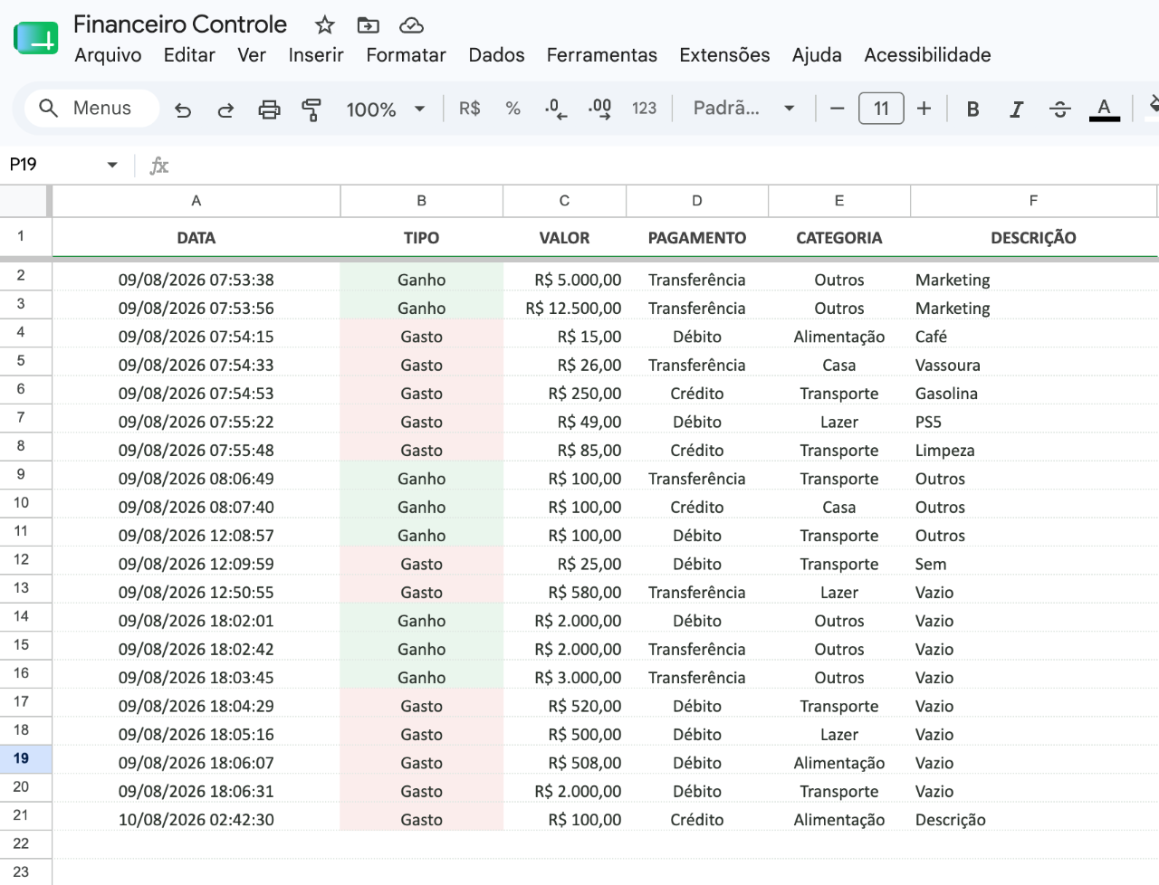Print the spreadsheet
Viewport: 1159px width, 885px height.
(x=269, y=109)
